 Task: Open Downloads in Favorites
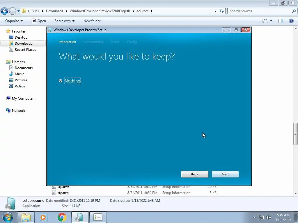click(23, 44)
